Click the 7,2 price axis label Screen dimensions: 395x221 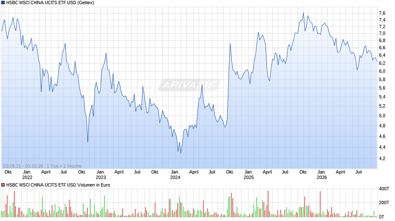click(x=382, y=27)
